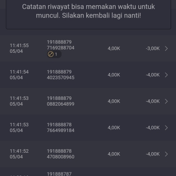Expand chevron of transaction 4708008960
This screenshot has width=176, height=176.
(x=166, y=154)
